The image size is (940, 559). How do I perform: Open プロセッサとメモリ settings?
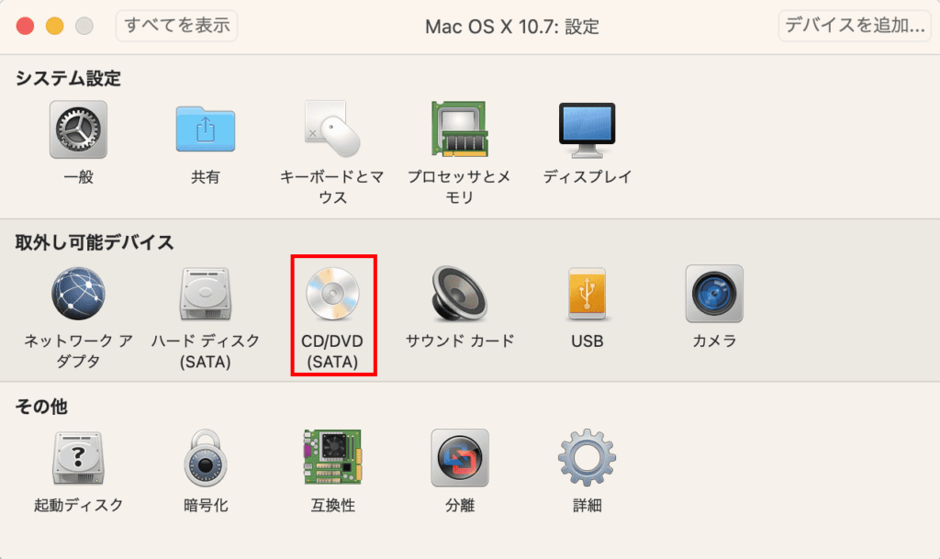click(x=459, y=129)
